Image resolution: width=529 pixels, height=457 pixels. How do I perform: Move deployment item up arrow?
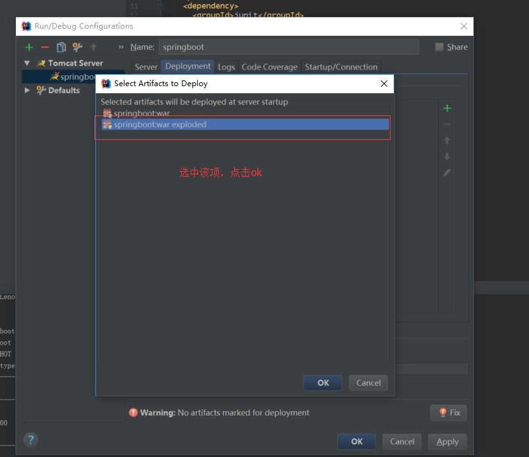tap(447, 140)
